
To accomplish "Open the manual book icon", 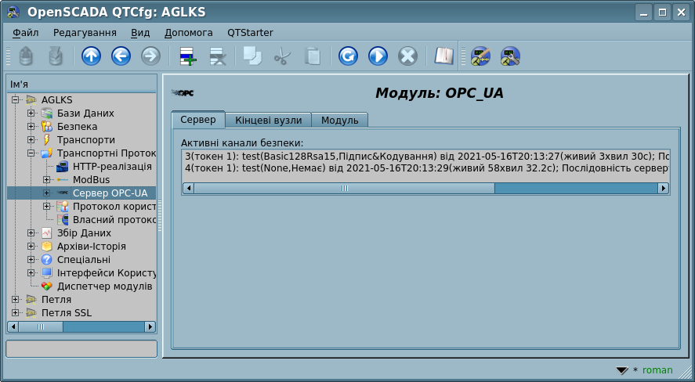I will 444,56.
